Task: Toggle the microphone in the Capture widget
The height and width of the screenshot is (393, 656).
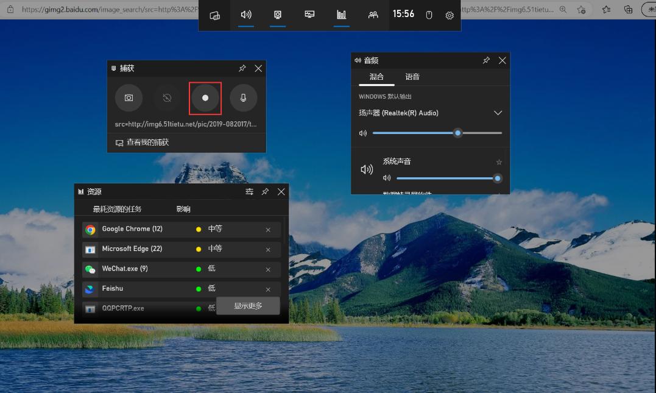Action: pyautogui.click(x=243, y=98)
